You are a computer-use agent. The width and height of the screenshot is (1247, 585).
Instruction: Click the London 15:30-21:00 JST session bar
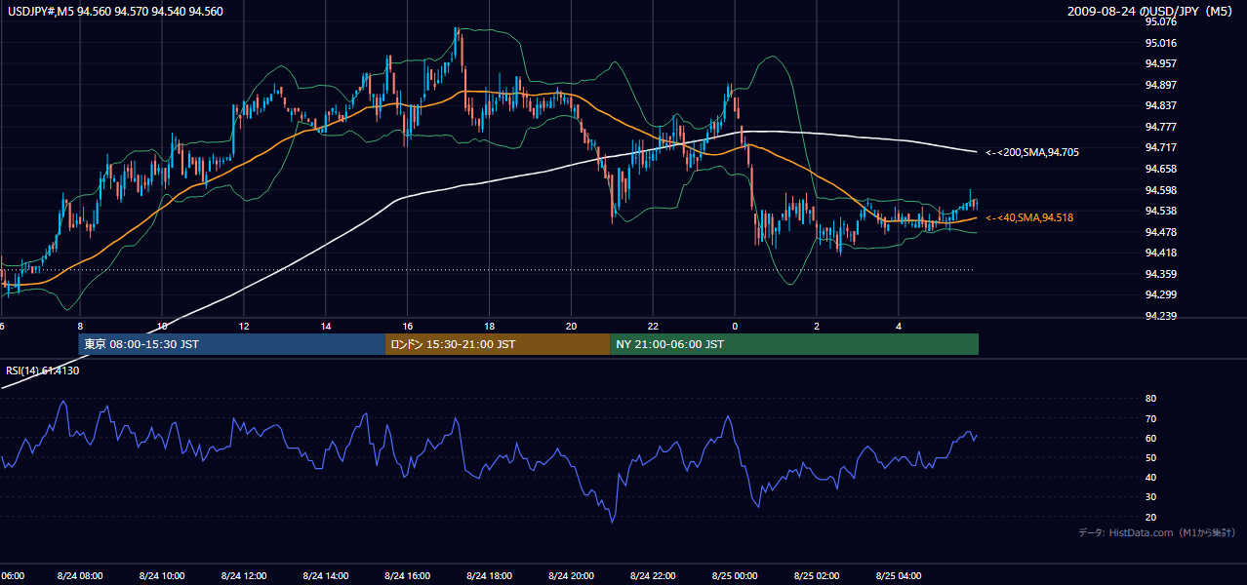pos(498,344)
